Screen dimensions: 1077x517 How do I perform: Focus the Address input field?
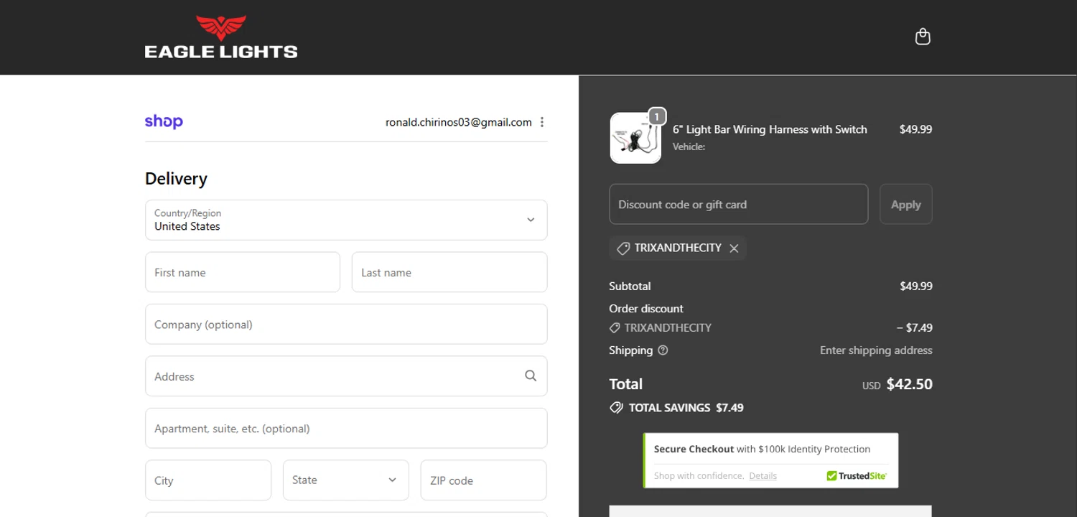tap(346, 376)
